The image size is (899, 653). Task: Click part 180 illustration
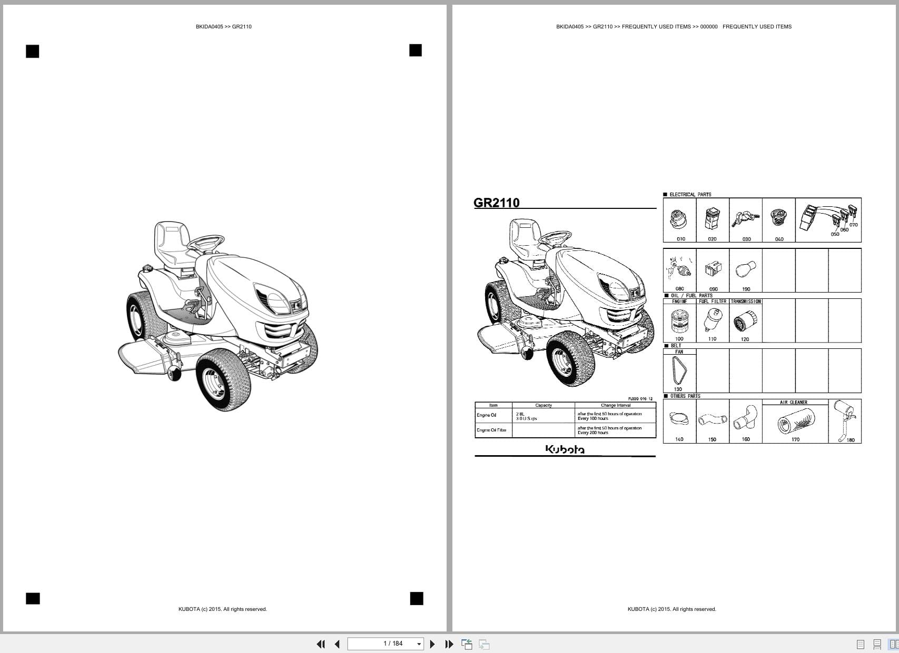[x=845, y=421]
